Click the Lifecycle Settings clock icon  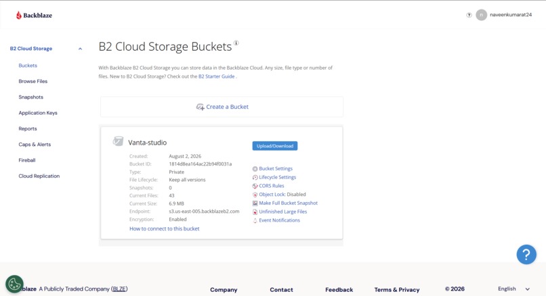coord(255,178)
